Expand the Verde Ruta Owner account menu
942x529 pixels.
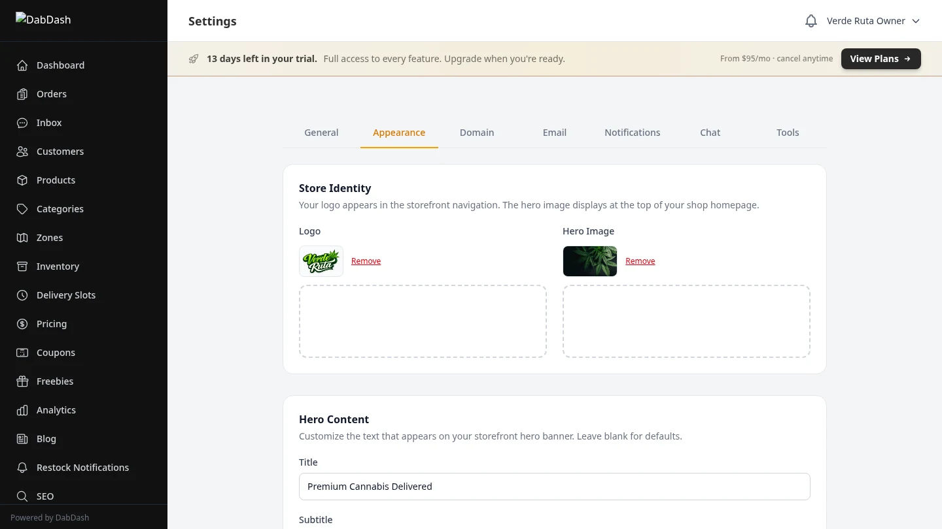click(873, 21)
